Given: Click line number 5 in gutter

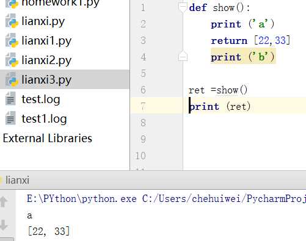Looking at the screenshot, I should (143, 73).
